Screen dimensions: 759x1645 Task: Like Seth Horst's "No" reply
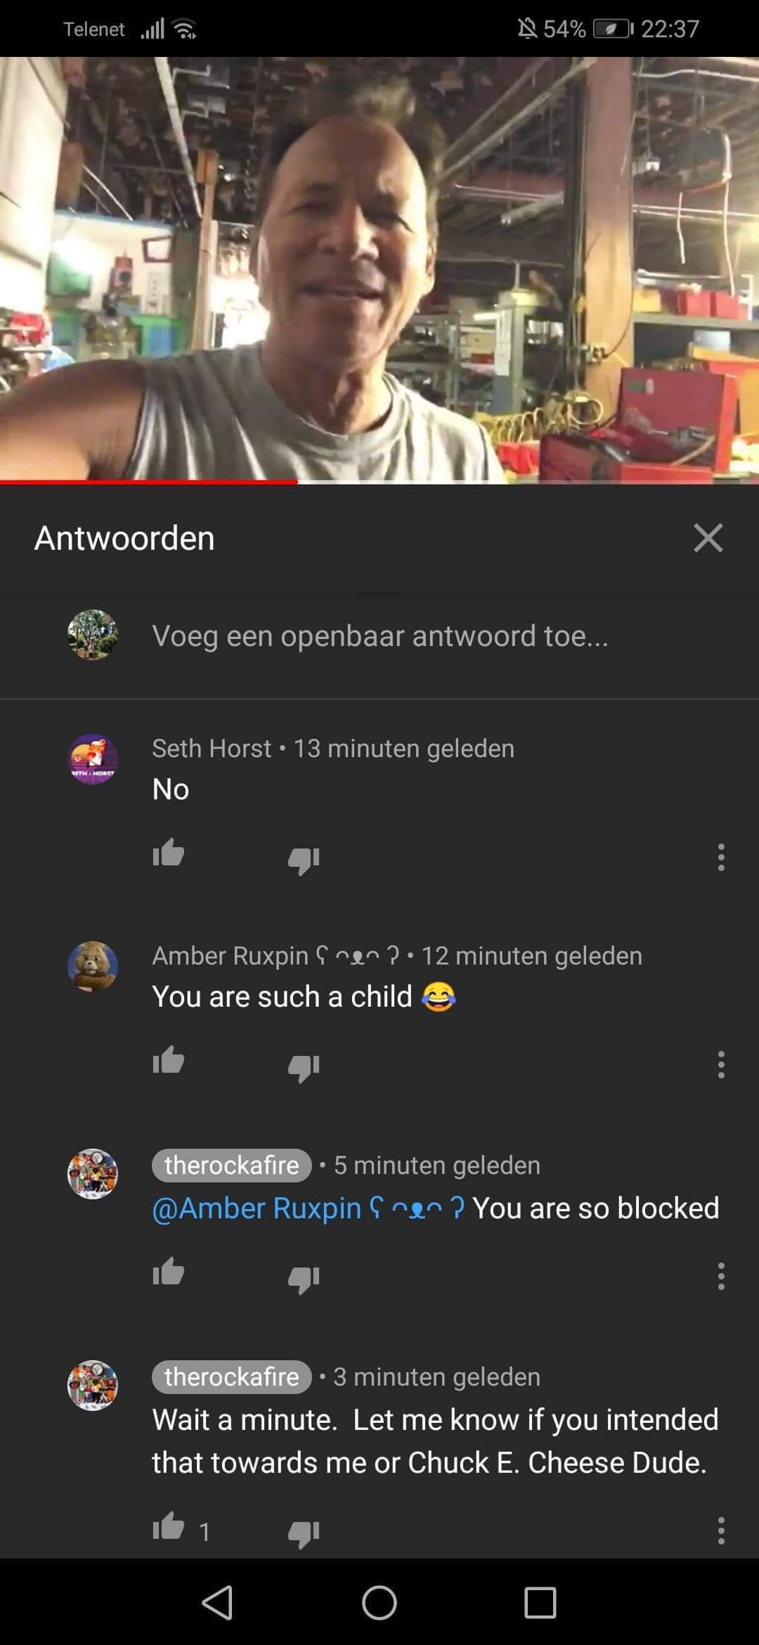pyautogui.click(x=169, y=854)
